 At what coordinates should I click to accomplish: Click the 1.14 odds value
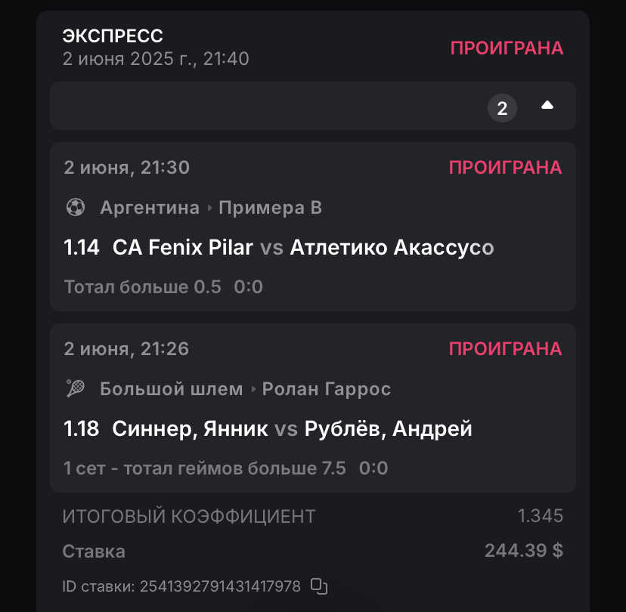pos(82,247)
